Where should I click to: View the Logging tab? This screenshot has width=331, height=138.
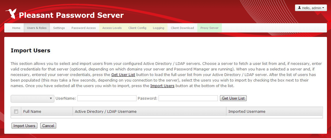pyautogui.click(x=159, y=28)
